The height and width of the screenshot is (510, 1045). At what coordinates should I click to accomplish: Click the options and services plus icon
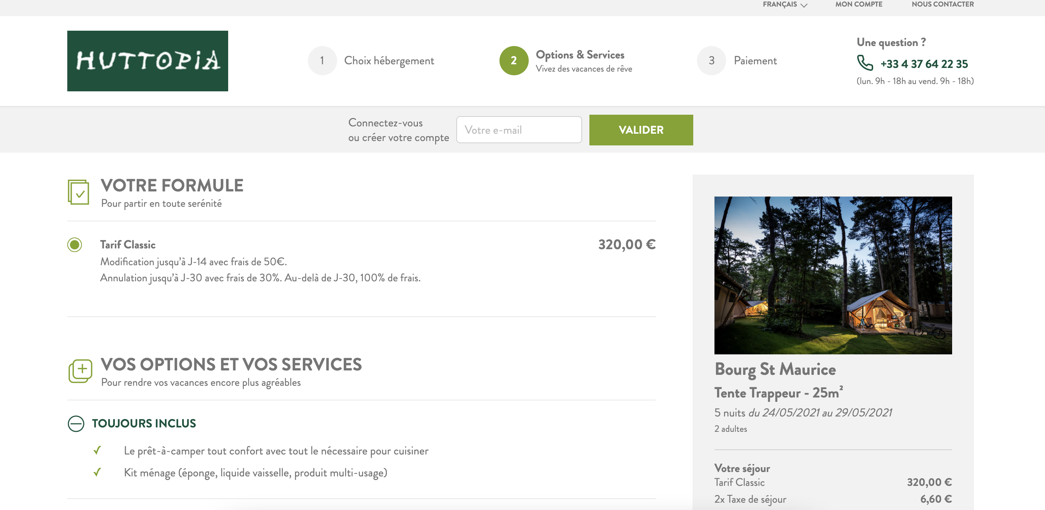tap(80, 370)
